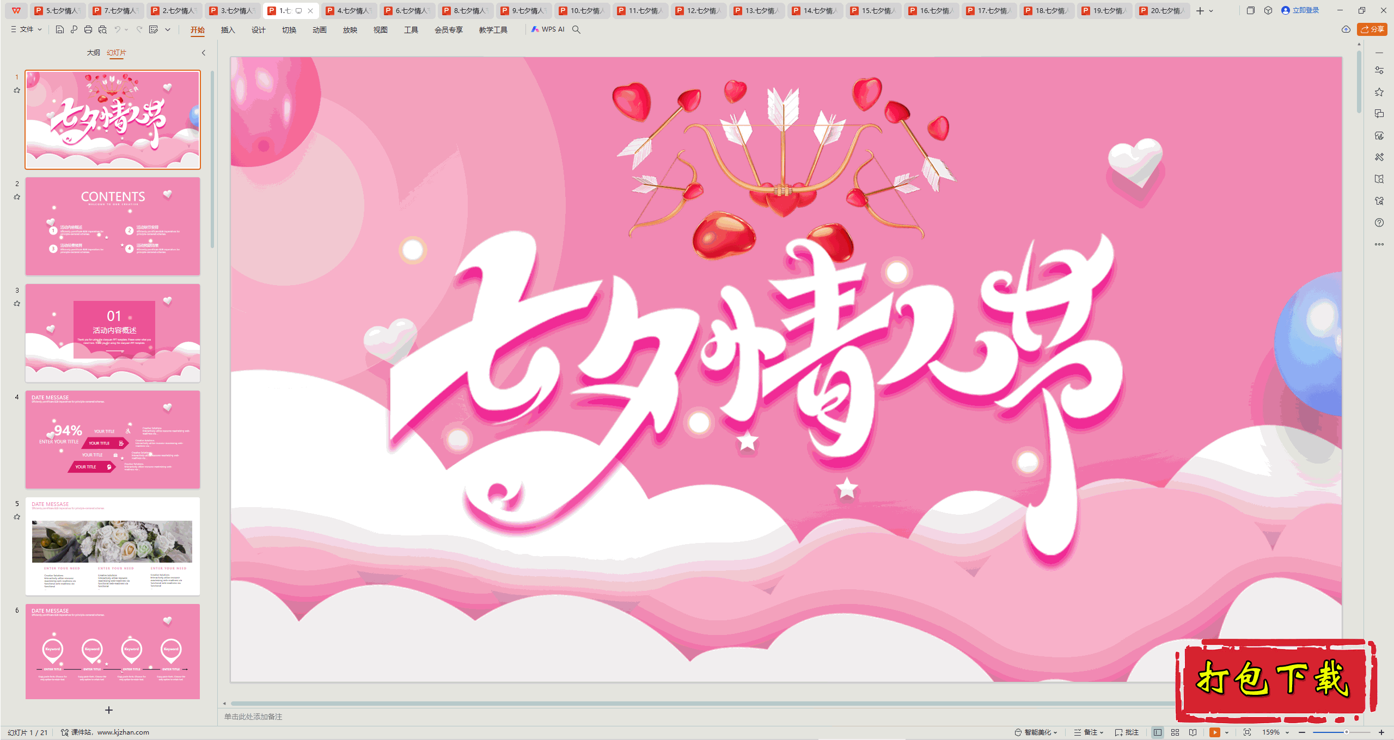Click the window stacking icon in title bar
The width and height of the screenshot is (1394, 740).
(x=1251, y=10)
